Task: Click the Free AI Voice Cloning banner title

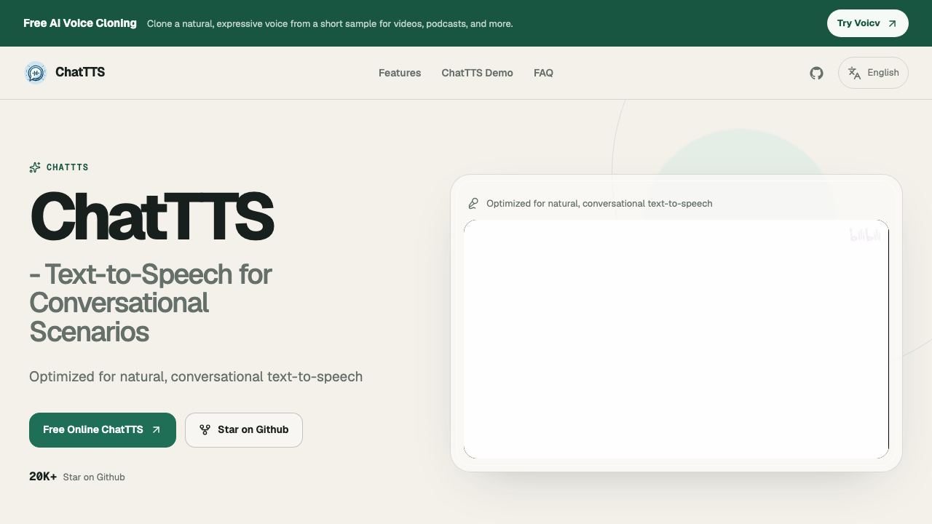Action: pyautogui.click(x=80, y=23)
